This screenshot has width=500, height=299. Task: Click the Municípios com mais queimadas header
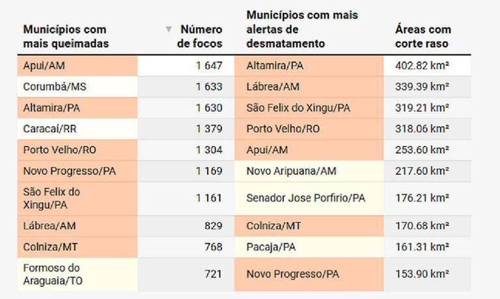coord(65,36)
